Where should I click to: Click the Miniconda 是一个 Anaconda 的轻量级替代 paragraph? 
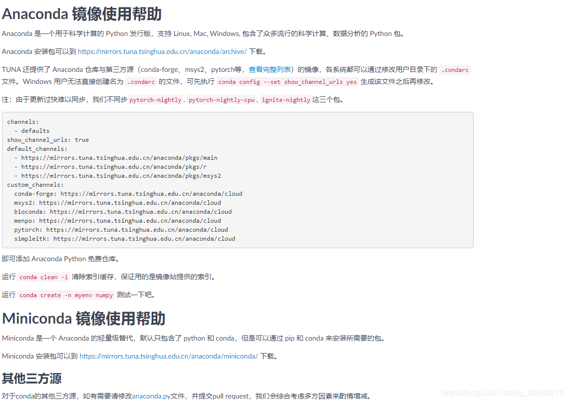194,338
